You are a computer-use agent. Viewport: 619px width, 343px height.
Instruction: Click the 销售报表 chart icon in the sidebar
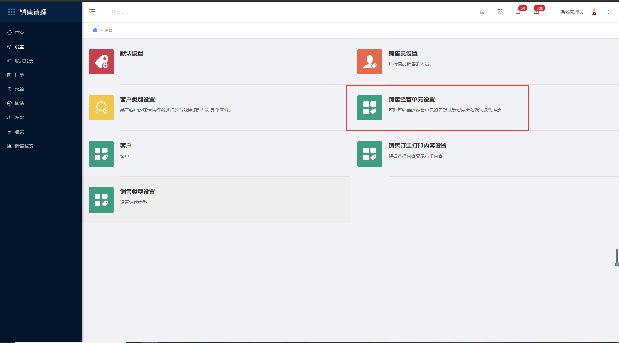point(9,146)
